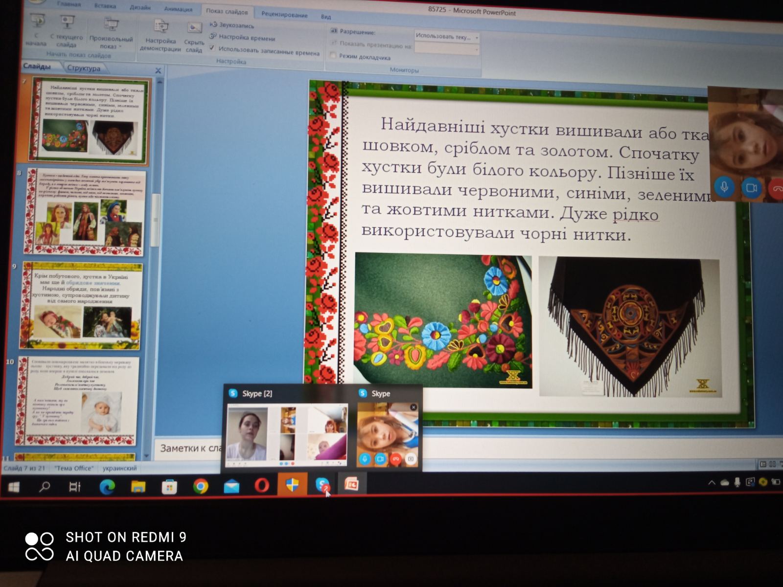The image size is (783, 587).
Task: Toggle video in Skype taskbar preview
Action: coord(380,459)
